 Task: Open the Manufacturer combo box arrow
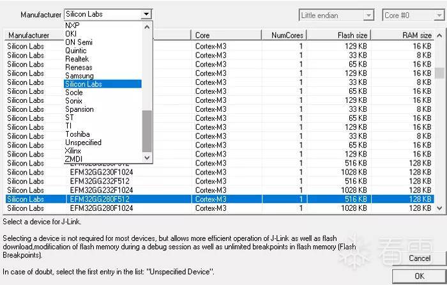(146, 13)
